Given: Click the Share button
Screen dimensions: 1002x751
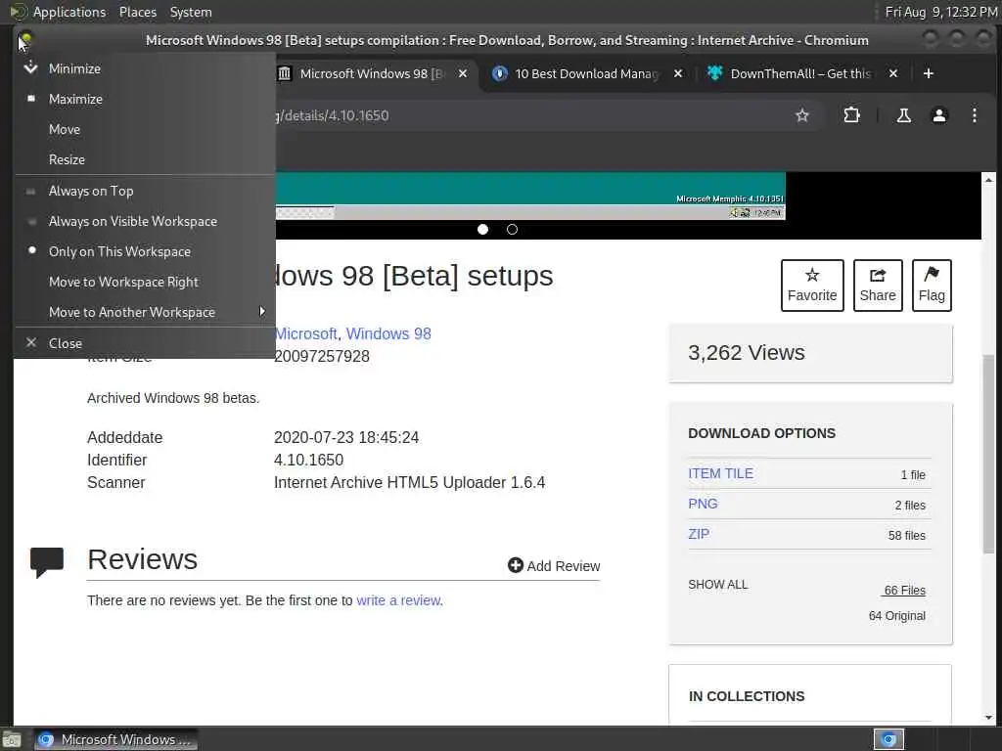Looking at the screenshot, I should [878, 286].
